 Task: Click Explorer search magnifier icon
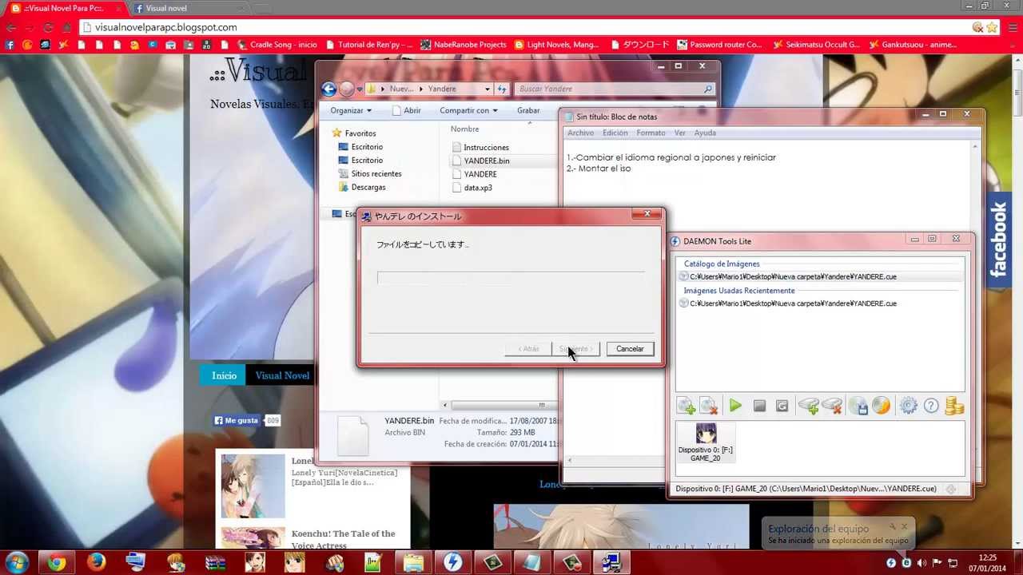(708, 89)
